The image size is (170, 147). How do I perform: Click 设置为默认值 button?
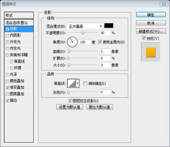[70, 107]
